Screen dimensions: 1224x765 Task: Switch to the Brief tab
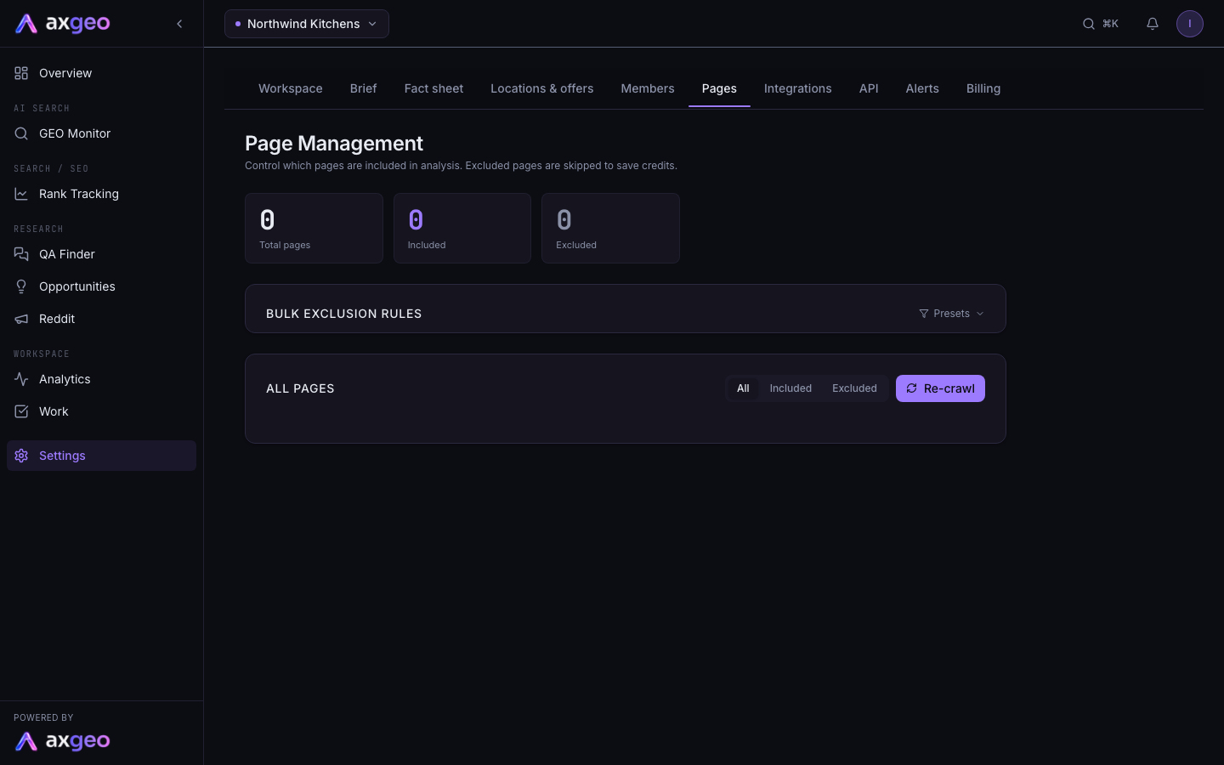click(x=363, y=88)
